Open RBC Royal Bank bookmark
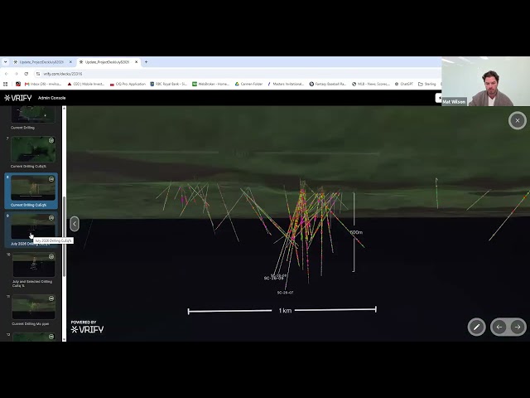The image size is (530, 398). [169, 84]
